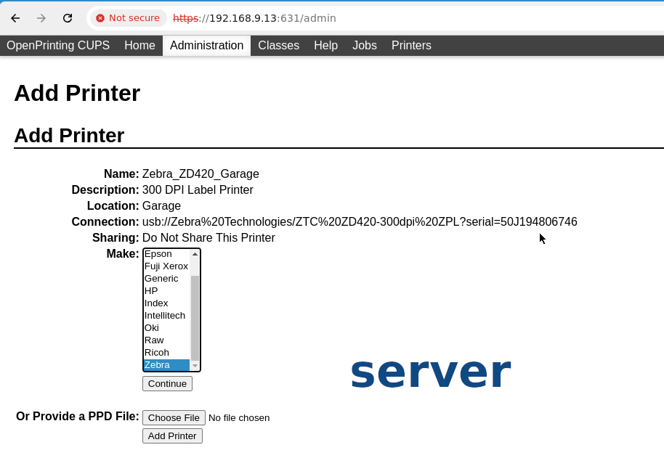This screenshot has width=664, height=466.
Task: Navigate to the Printers page
Action: pos(411,46)
